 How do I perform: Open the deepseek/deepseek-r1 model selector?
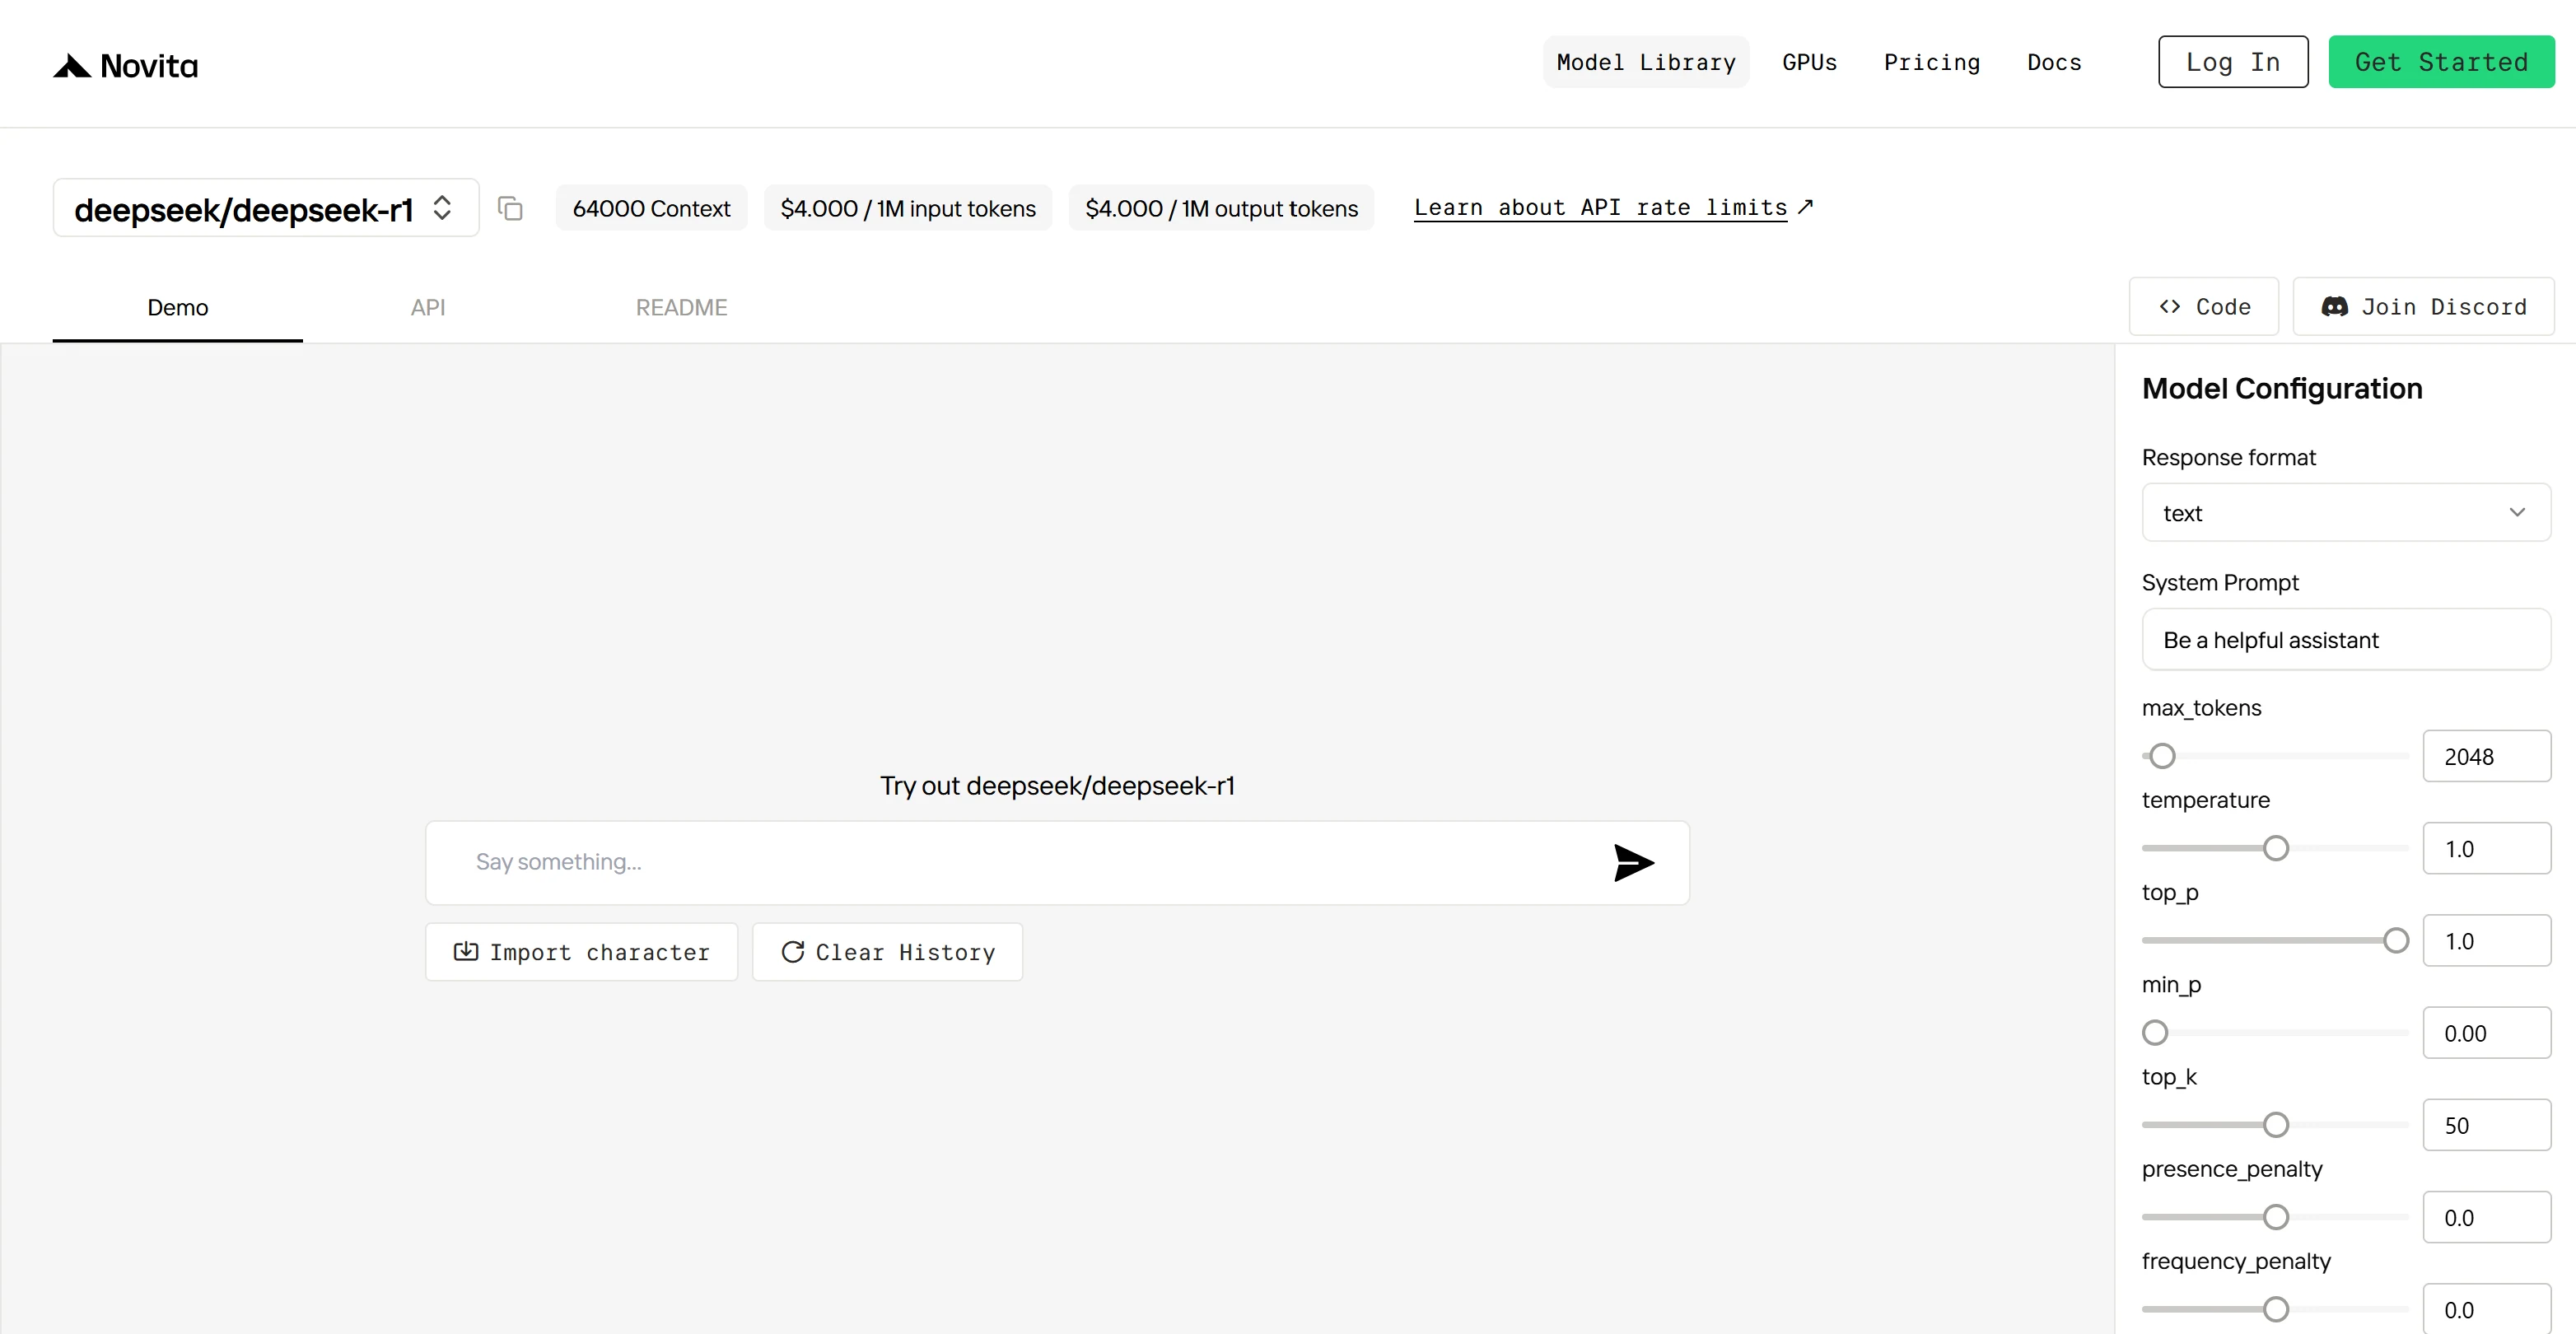coord(266,208)
